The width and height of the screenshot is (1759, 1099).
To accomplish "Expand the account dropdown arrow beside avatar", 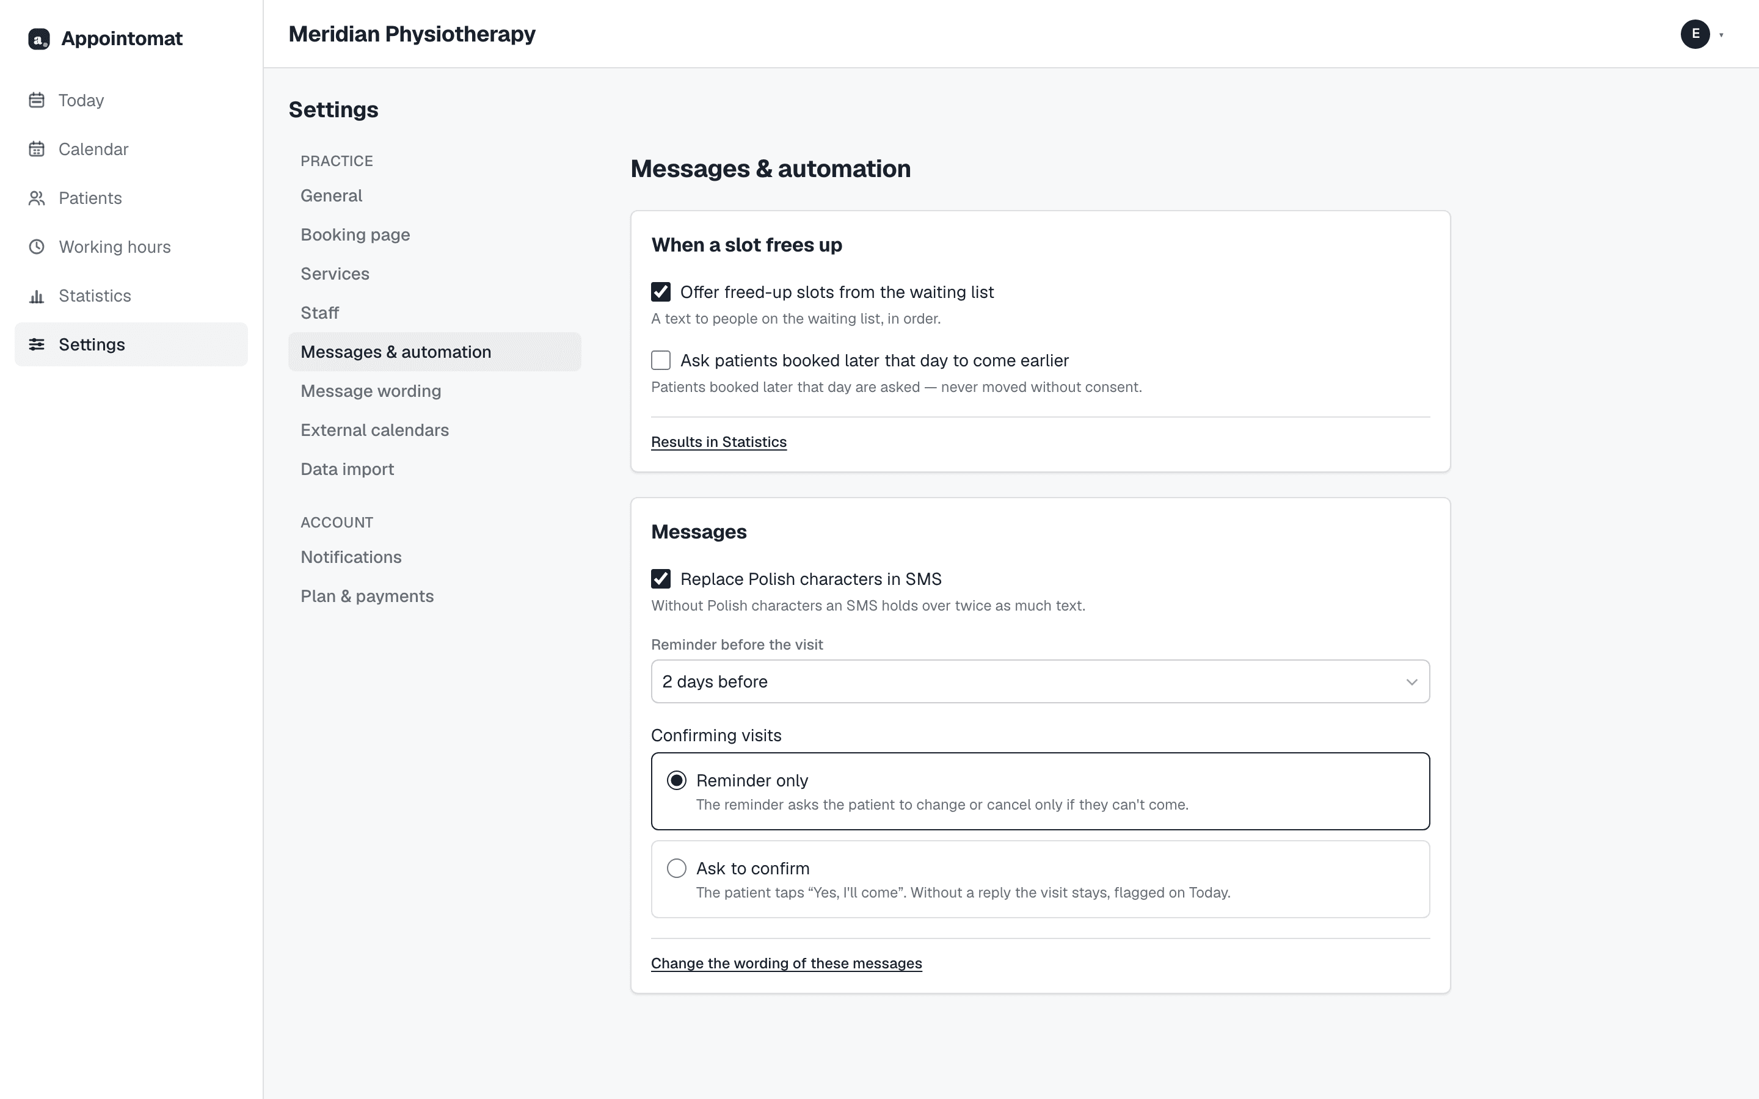I will tap(1721, 35).
